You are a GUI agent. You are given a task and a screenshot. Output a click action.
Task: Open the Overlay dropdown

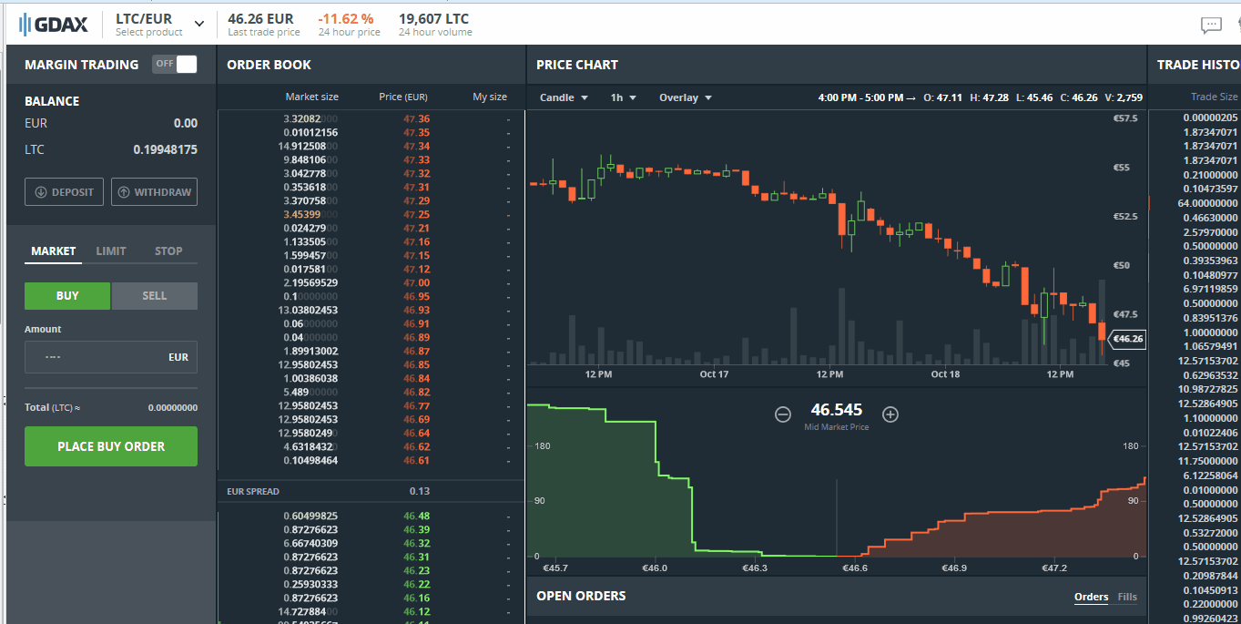point(685,97)
